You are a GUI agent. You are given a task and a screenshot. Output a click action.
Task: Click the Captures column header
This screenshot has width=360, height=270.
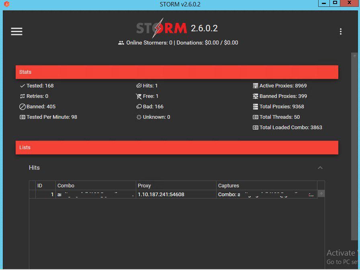(228, 185)
